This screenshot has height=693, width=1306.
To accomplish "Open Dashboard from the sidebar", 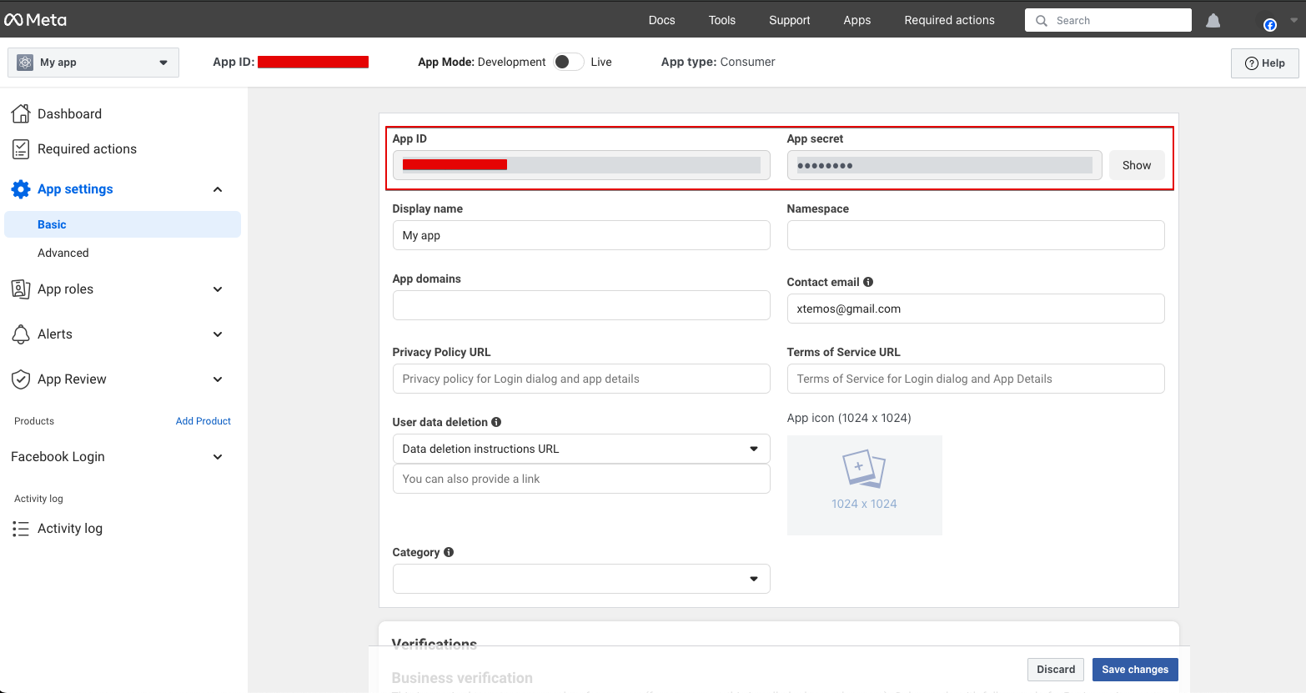I will click(69, 114).
